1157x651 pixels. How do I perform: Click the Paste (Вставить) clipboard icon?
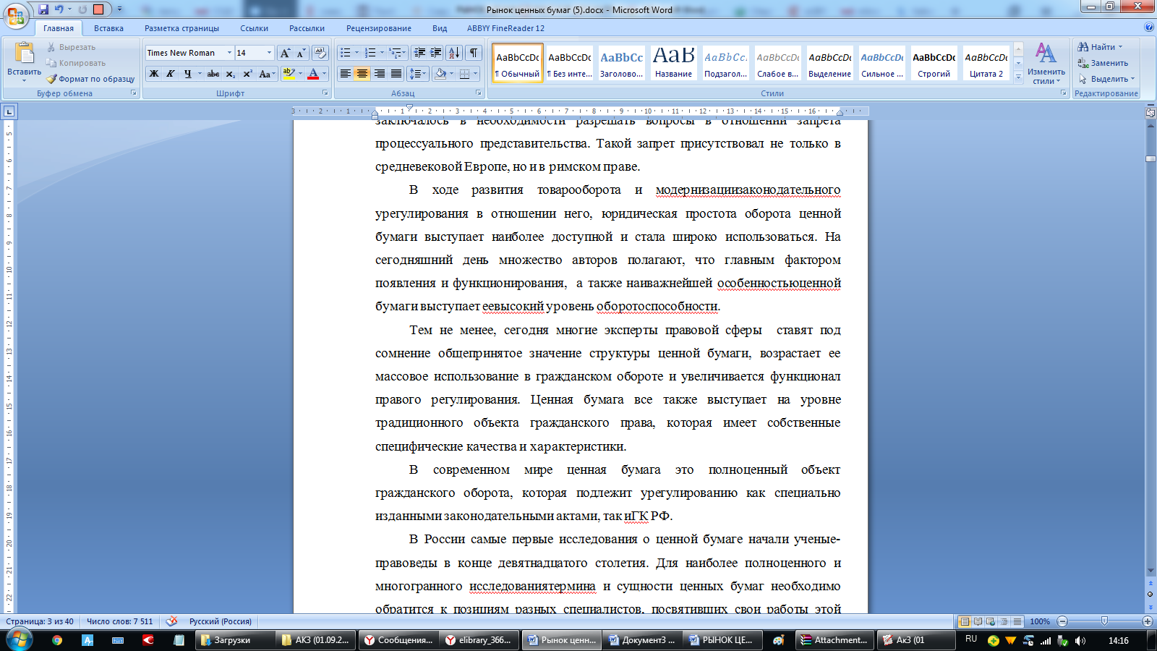pos(24,54)
